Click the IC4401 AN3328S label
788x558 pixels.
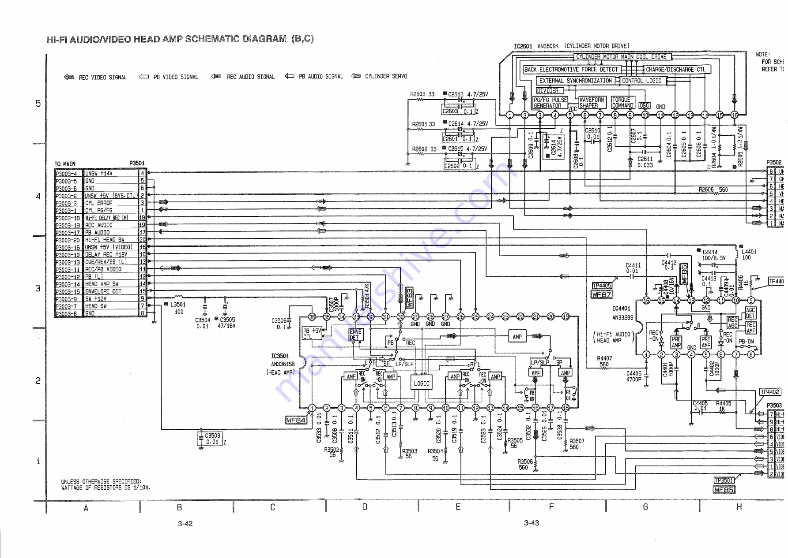[622, 313]
